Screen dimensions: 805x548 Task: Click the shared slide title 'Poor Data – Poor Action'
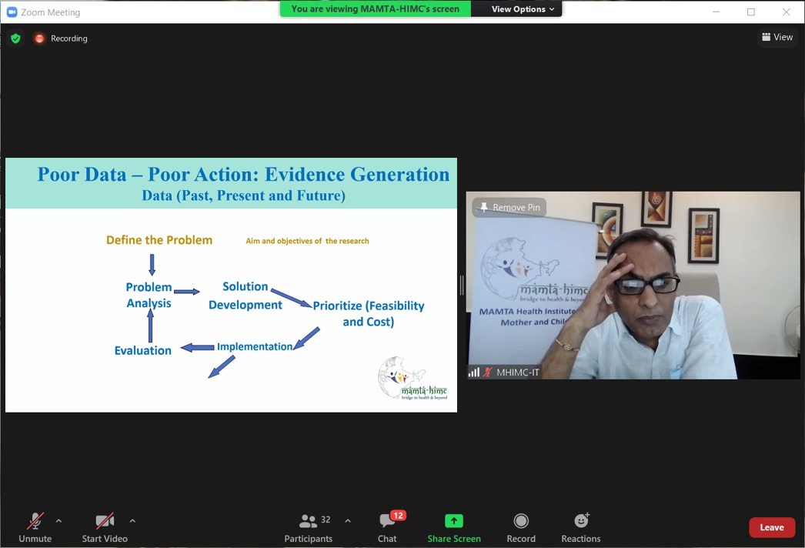243,175
